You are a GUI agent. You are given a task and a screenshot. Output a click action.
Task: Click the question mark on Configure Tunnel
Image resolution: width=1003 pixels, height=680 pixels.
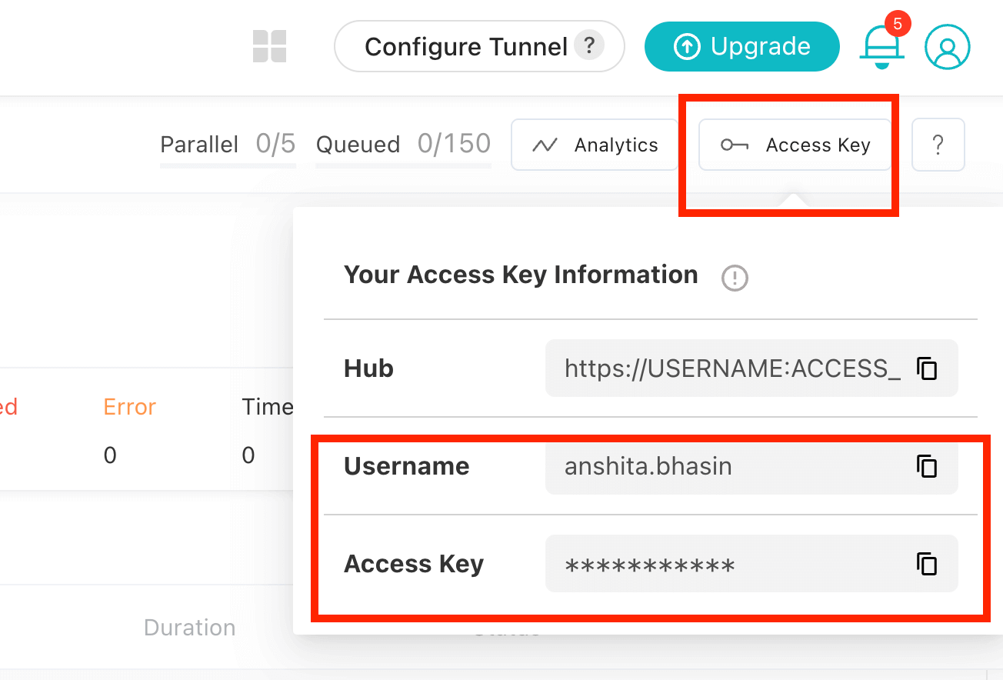[589, 46]
